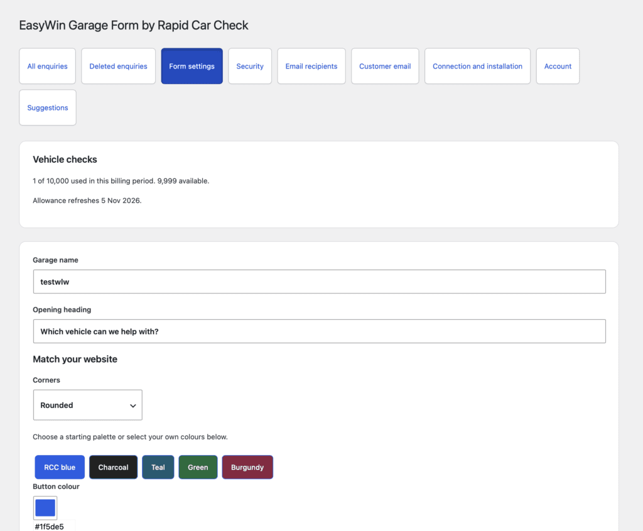Open the Security tab
The height and width of the screenshot is (531, 643).
[x=250, y=66]
